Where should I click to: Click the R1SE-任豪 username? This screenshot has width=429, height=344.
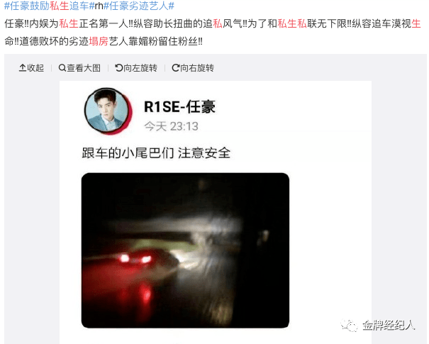(x=179, y=106)
